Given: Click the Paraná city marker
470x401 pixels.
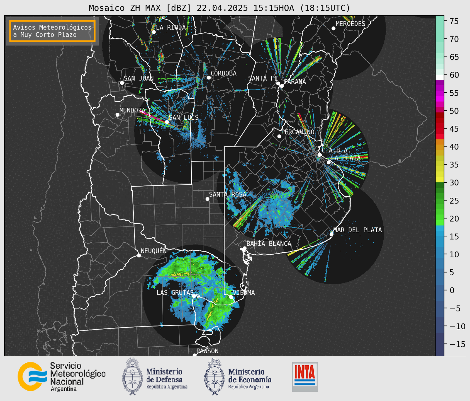Looking at the screenshot, I should 282,86.
